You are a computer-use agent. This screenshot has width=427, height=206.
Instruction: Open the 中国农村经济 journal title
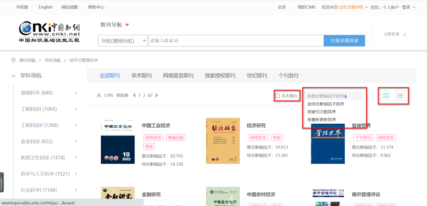[x=261, y=195]
